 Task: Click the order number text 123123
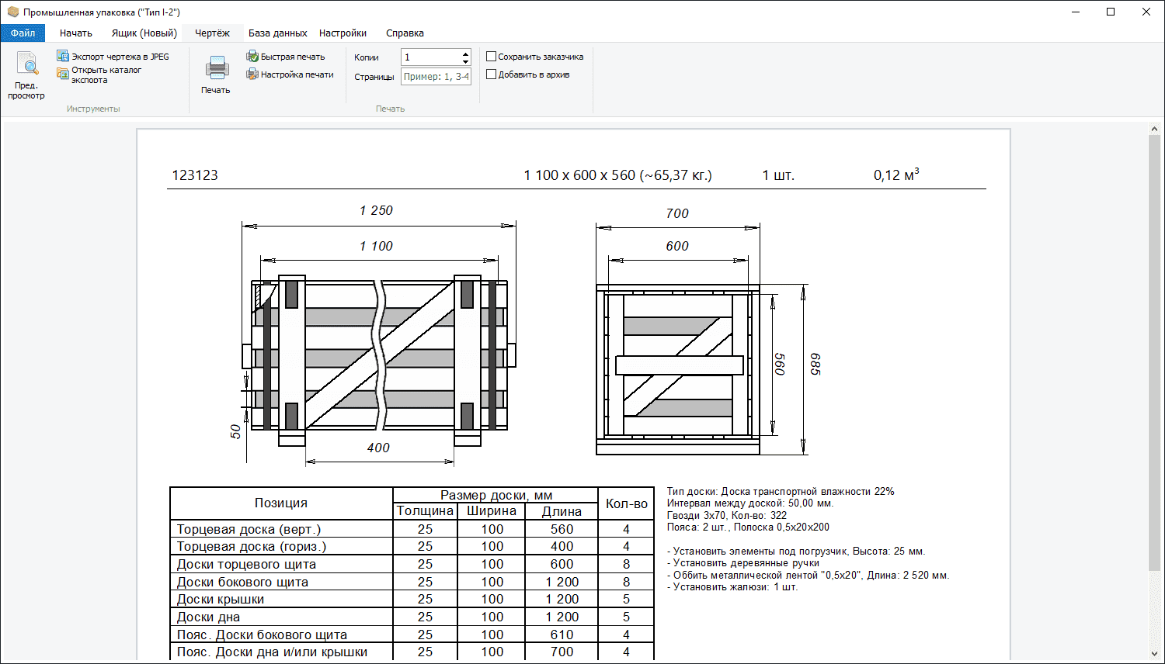pyautogui.click(x=195, y=175)
